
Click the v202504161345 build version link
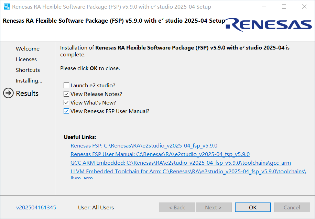click(36, 208)
